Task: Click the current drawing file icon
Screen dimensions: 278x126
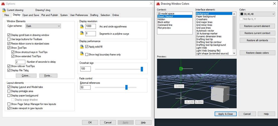Action: (x=4, y=10)
